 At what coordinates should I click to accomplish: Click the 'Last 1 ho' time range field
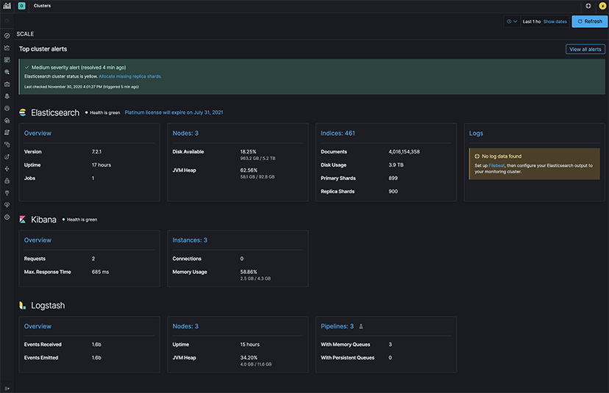531,22
